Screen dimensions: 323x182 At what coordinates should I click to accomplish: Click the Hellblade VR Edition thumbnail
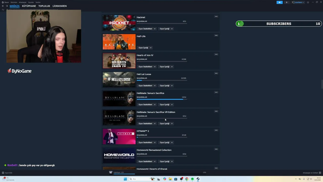pyautogui.click(x=119, y=118)
